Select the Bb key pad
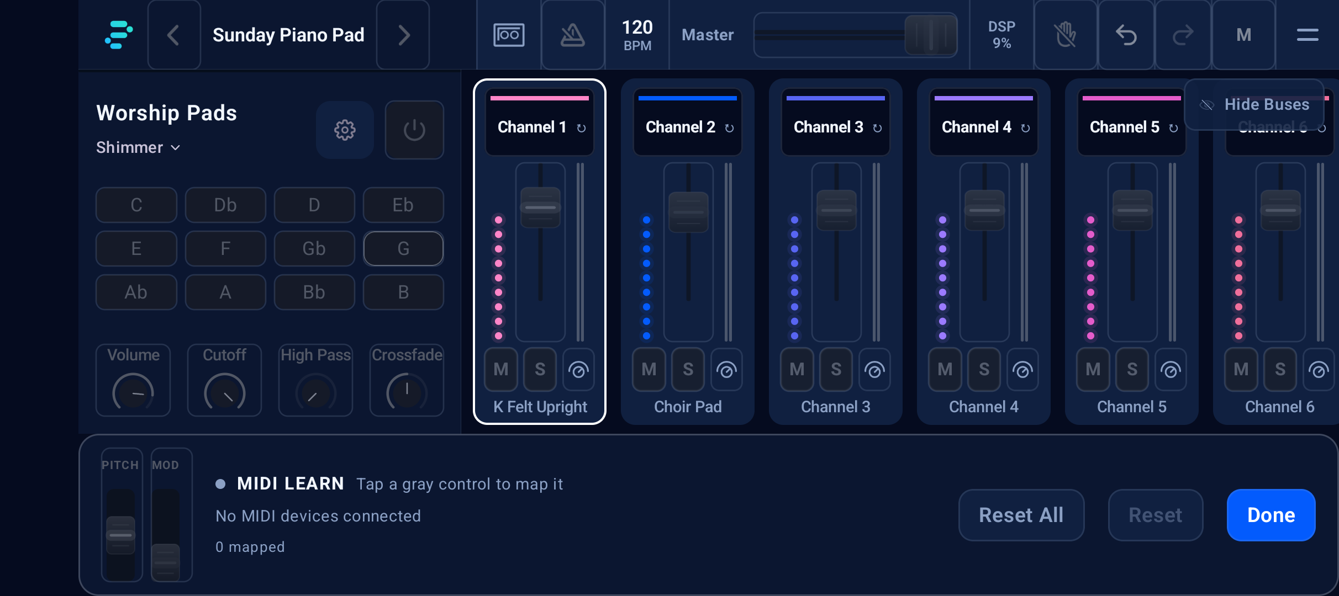The width and height of the screenshot is (1339, 596). [314, 292]
